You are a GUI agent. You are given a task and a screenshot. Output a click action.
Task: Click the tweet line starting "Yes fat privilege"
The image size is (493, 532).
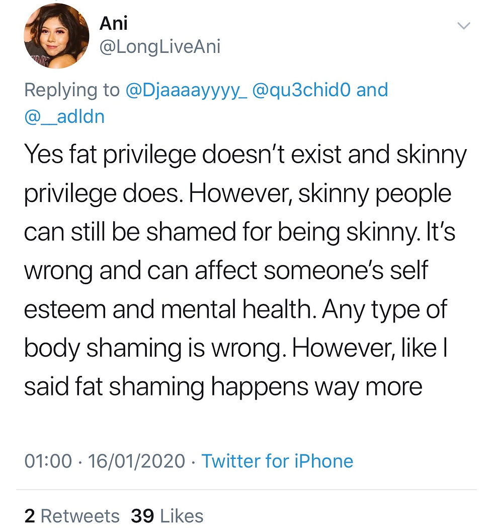pyautogui.click(x=245, y=155)
